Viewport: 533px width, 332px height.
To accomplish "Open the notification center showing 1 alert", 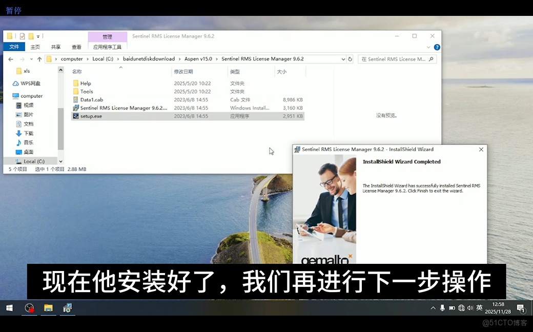I will pos(521,308).
